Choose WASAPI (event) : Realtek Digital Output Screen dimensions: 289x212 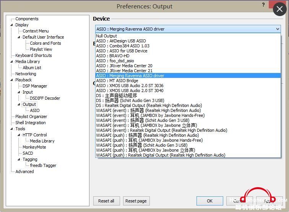[188, 130]
